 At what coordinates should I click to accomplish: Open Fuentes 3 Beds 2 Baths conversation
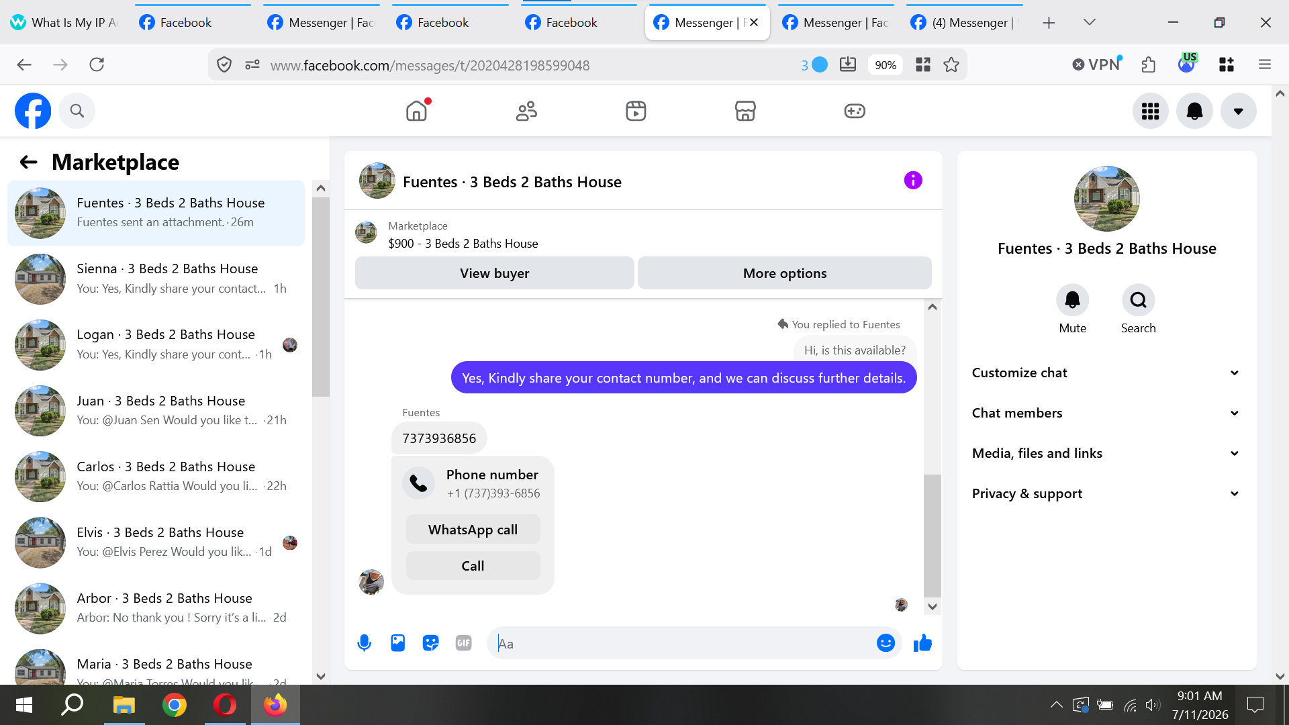click(156, 213)
